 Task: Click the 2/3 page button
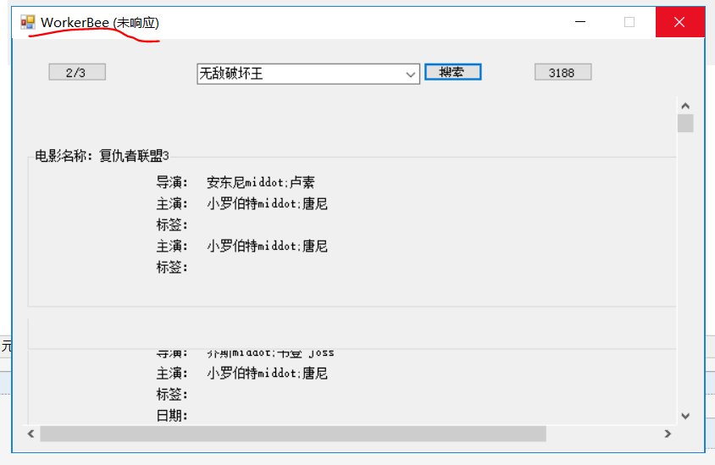pyautogui.click(x=77, y=72)
